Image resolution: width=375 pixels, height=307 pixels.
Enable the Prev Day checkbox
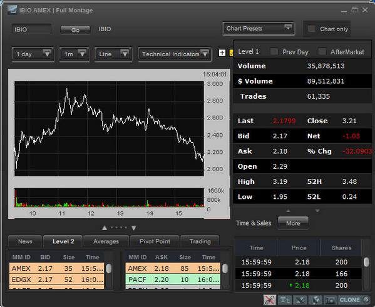274,52
